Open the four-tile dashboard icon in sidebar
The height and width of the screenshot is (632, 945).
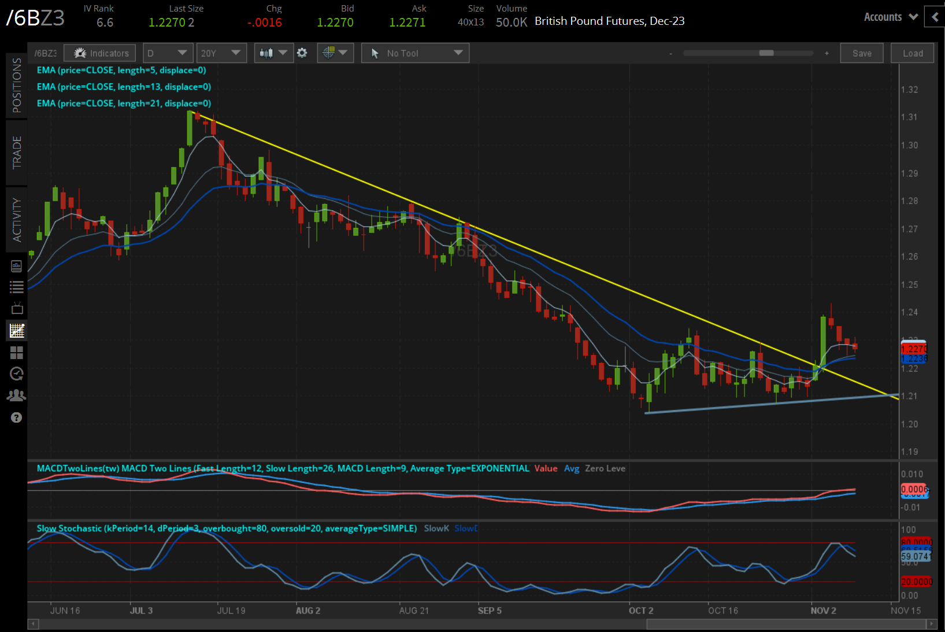(x=16, y=353)
